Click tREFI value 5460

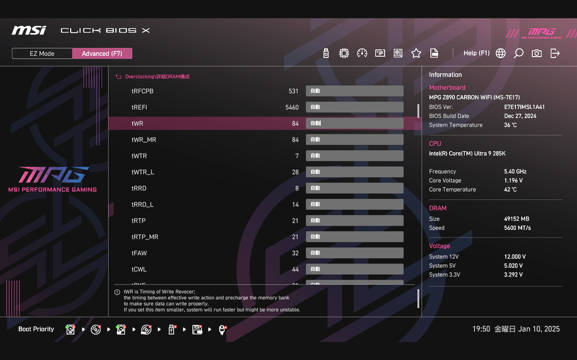coord(292,108)
